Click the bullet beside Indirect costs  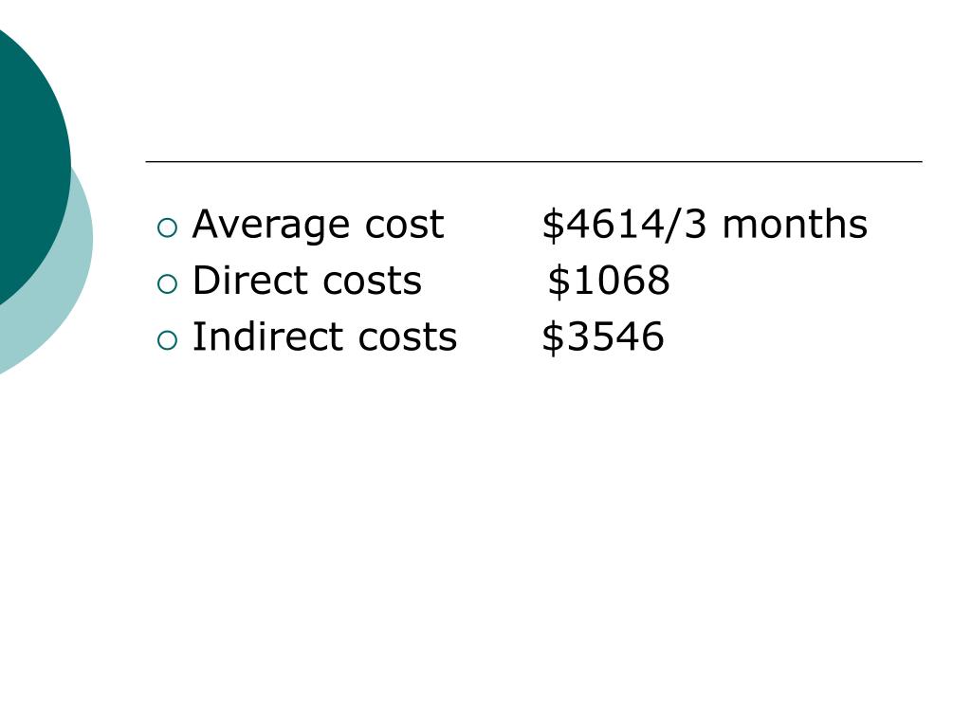pyautogui.click(x=167, y=340)
